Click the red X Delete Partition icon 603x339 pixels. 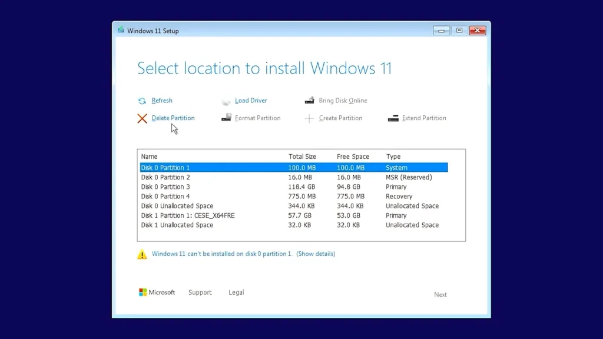click(143, 118)
